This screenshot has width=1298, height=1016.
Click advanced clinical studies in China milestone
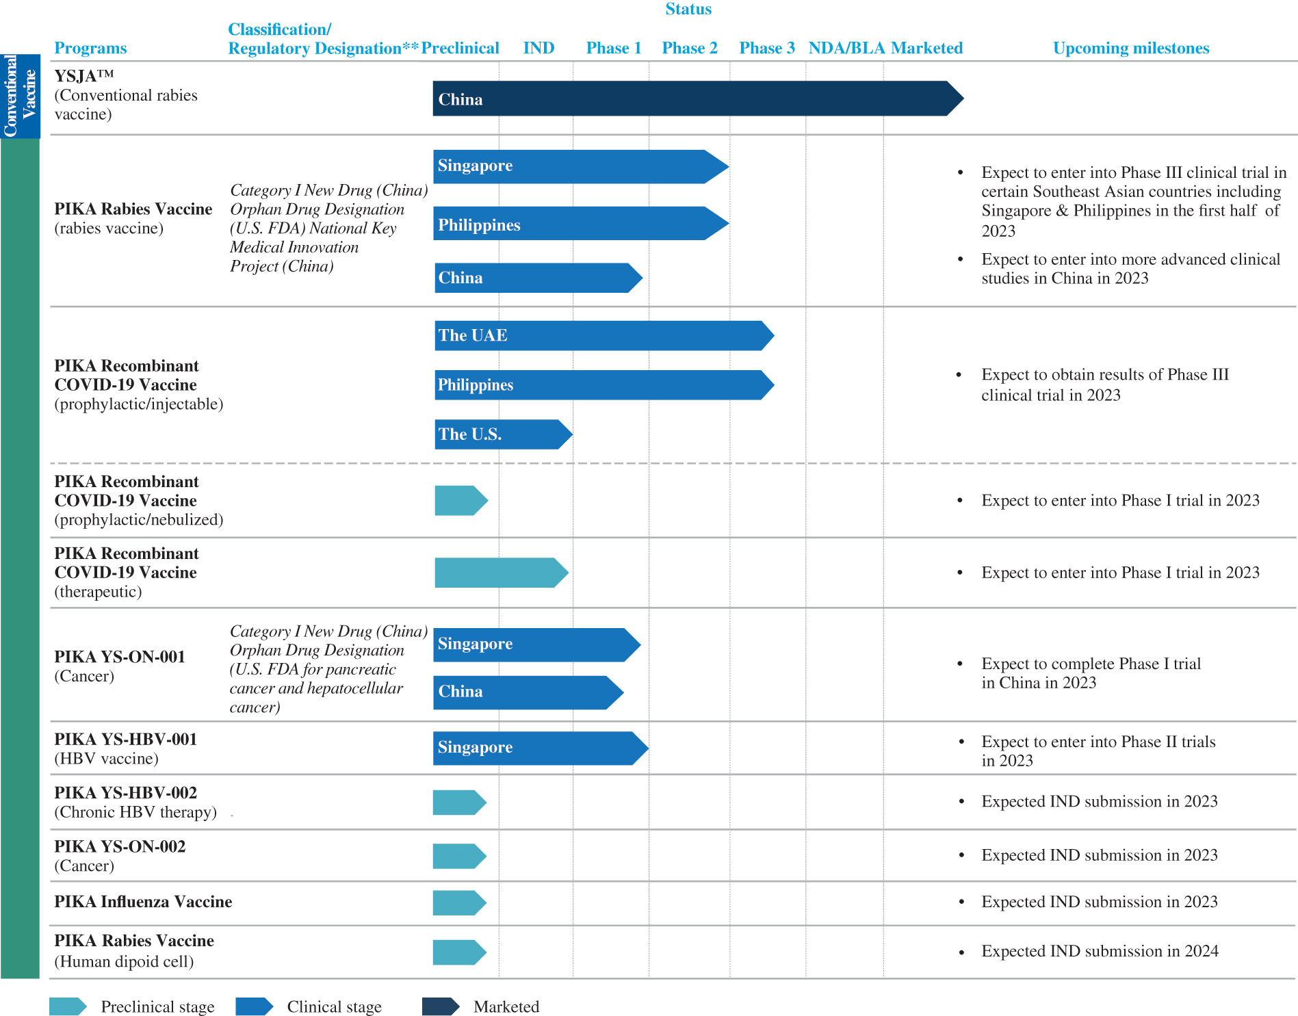click(x=1131, y=269)
